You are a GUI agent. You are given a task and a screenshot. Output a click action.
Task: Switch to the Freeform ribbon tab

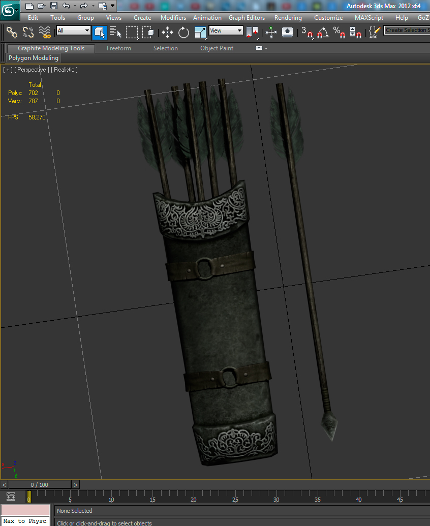click(119, 48)
